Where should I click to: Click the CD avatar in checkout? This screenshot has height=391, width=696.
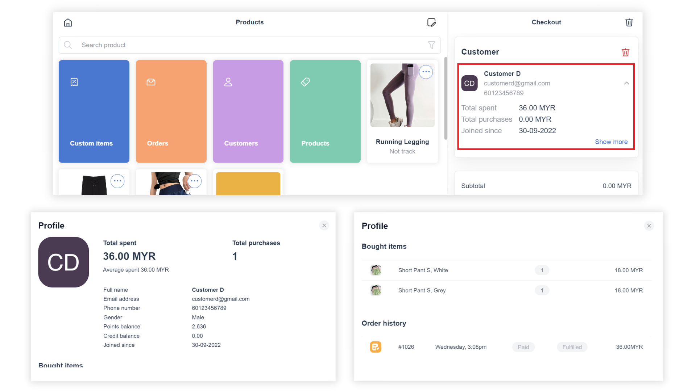coord(469,83)
